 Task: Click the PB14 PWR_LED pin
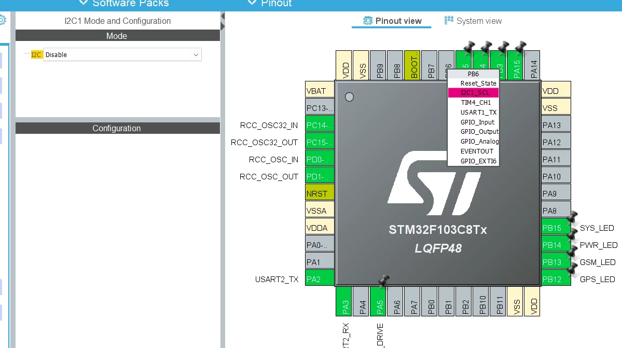(x=556, y=245)
